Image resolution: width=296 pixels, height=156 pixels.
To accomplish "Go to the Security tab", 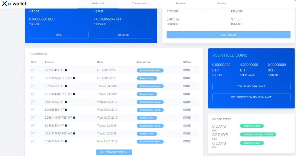I will pos(221,4).
